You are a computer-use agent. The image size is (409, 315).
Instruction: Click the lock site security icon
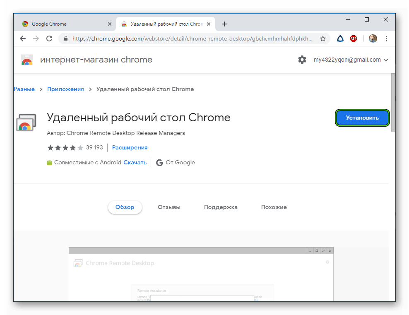click(x=66, y=38)
